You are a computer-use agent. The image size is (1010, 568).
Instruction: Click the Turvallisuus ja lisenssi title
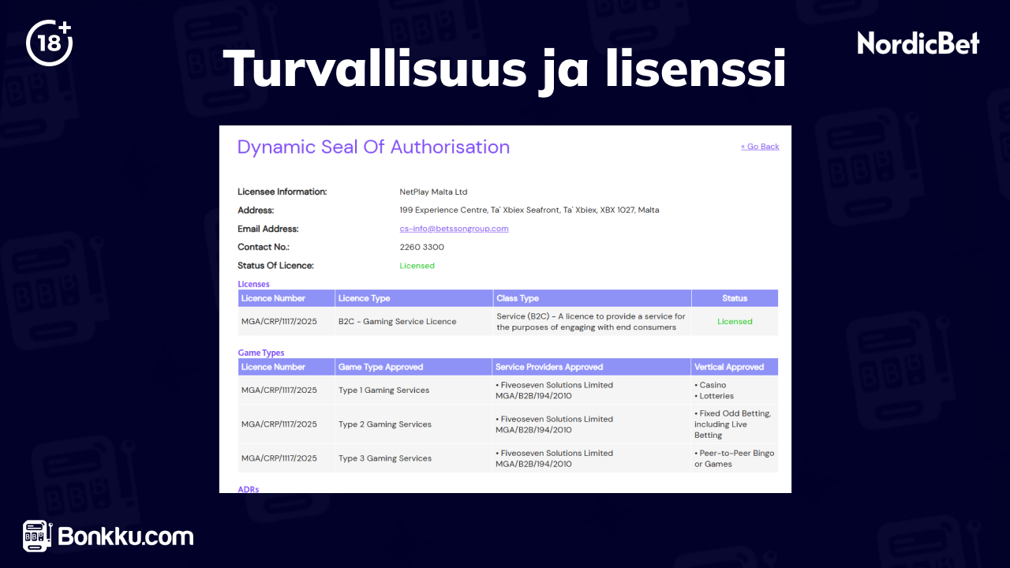[504, 69]
